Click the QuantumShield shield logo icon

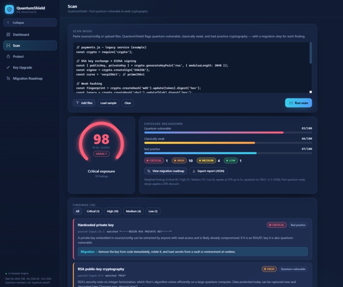pos(9,10)
